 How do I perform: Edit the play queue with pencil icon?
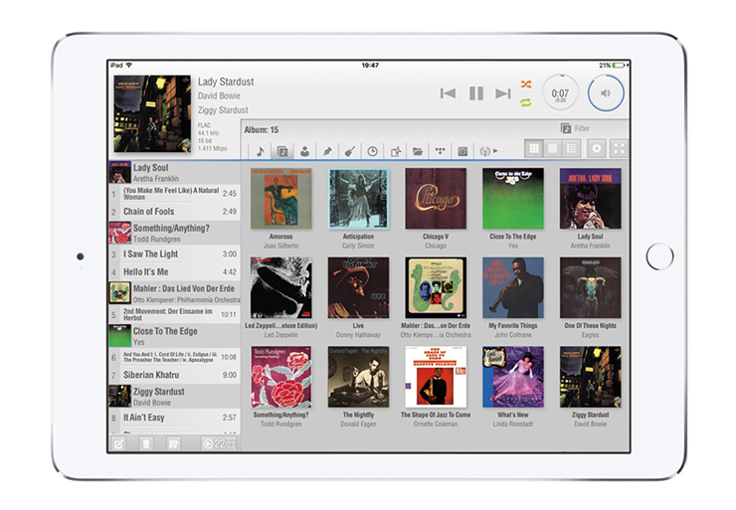pos(119,443)
